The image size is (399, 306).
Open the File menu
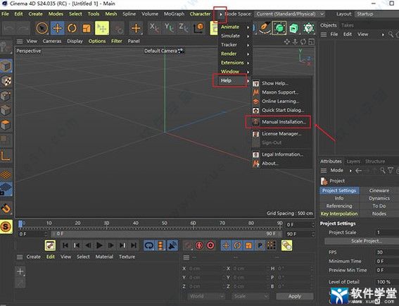pyautogui.click(x=5, y=14)
